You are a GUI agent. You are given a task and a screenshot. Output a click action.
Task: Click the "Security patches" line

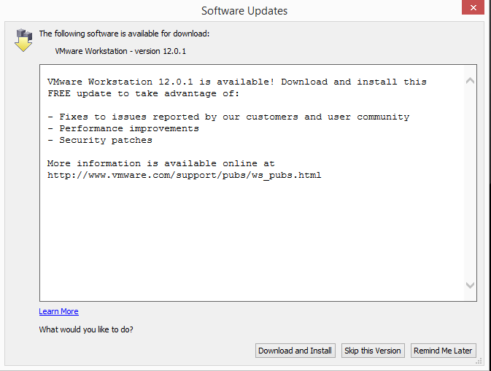[99, 140]
